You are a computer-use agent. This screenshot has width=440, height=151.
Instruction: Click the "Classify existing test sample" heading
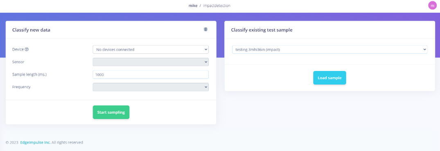click(262, 30)
